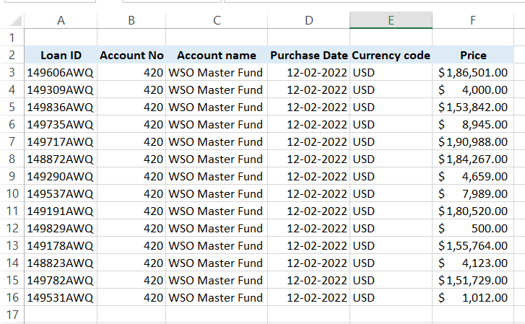Screen dimensions: 525x324
Task: Click Loan ID 148872AWQ cell
Action: [61, 159]
